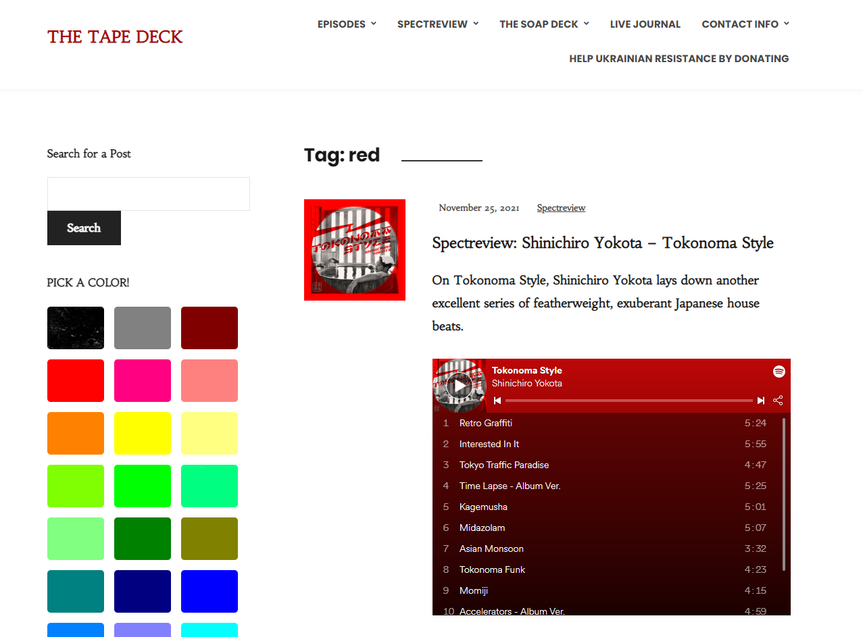The height and width of the screenshot is (637, 863).
Task: Click the share icon in Spotify player
Action: (x=778, y=400)
